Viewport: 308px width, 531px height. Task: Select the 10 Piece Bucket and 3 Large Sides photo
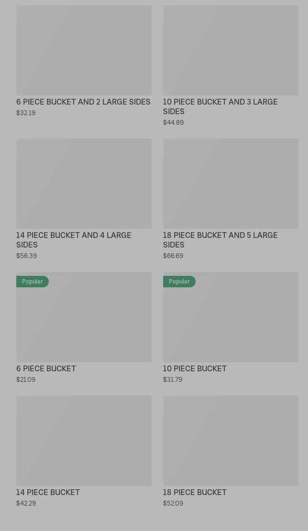(x=231, y=50)
